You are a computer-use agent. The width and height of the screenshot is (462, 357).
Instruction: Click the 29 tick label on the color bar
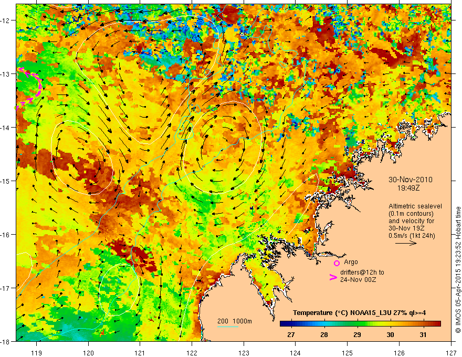tap(357, 334)
